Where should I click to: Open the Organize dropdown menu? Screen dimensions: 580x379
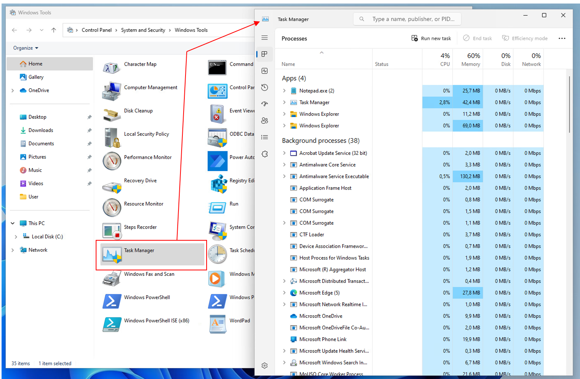coord(26,48)
